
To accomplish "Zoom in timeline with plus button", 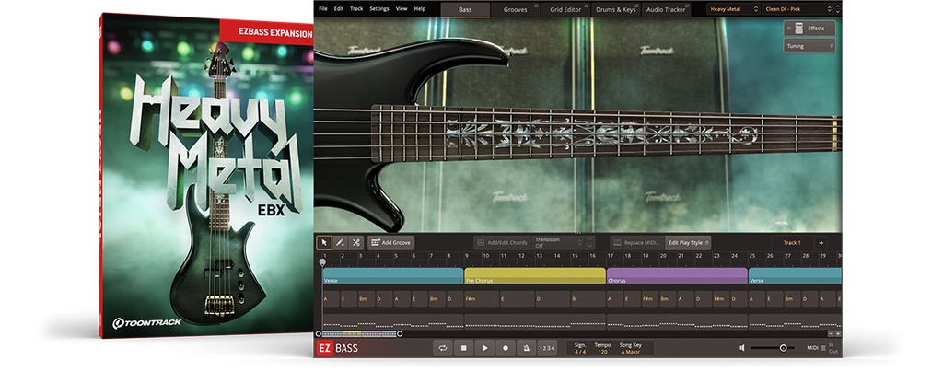I will pyautogui.click(x=838, y=333).
